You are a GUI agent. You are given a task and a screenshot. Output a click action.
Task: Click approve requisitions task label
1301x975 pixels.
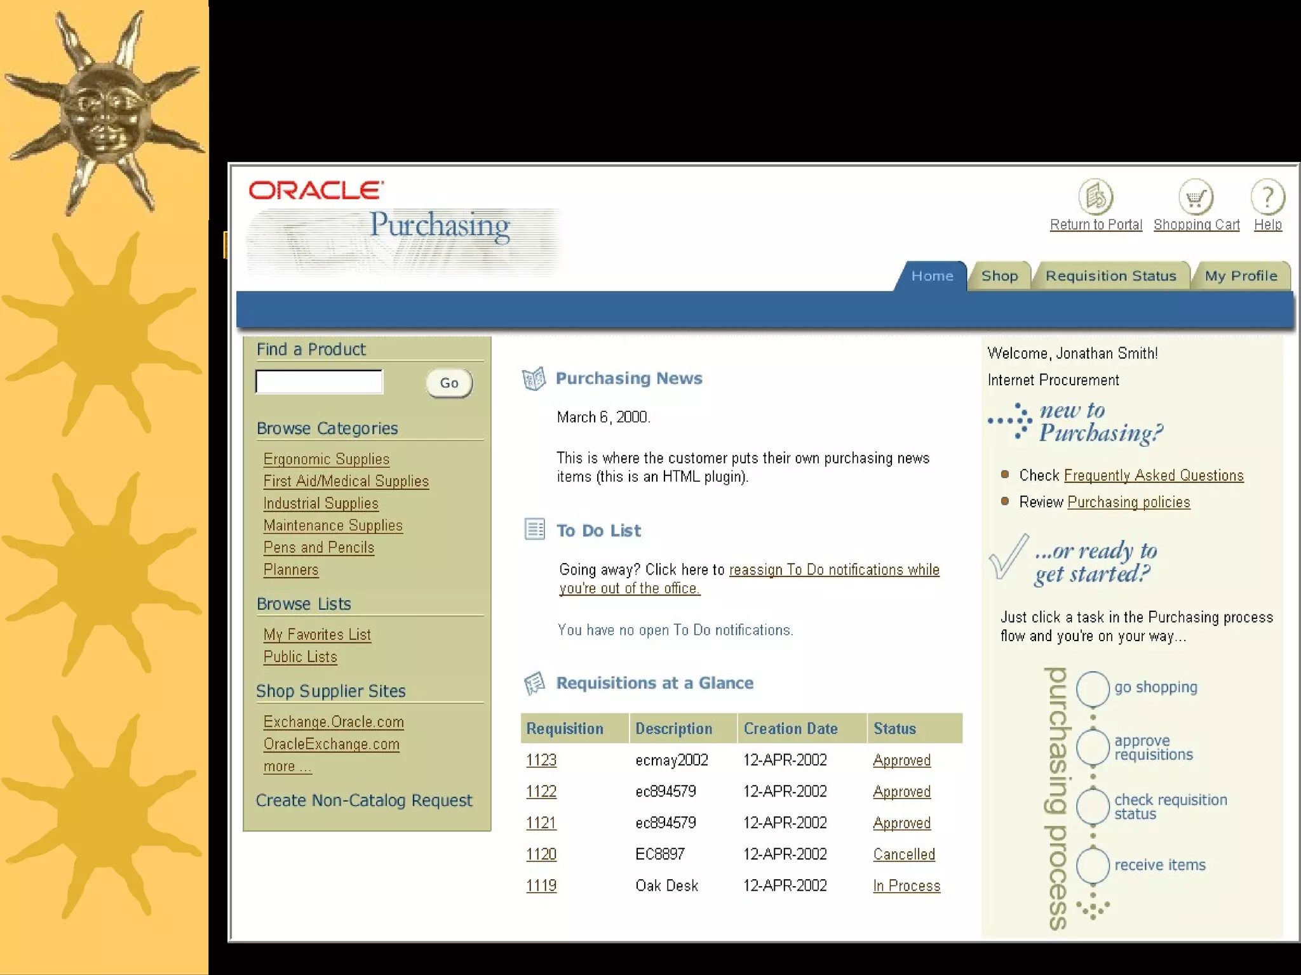[x=1154, y=748]
